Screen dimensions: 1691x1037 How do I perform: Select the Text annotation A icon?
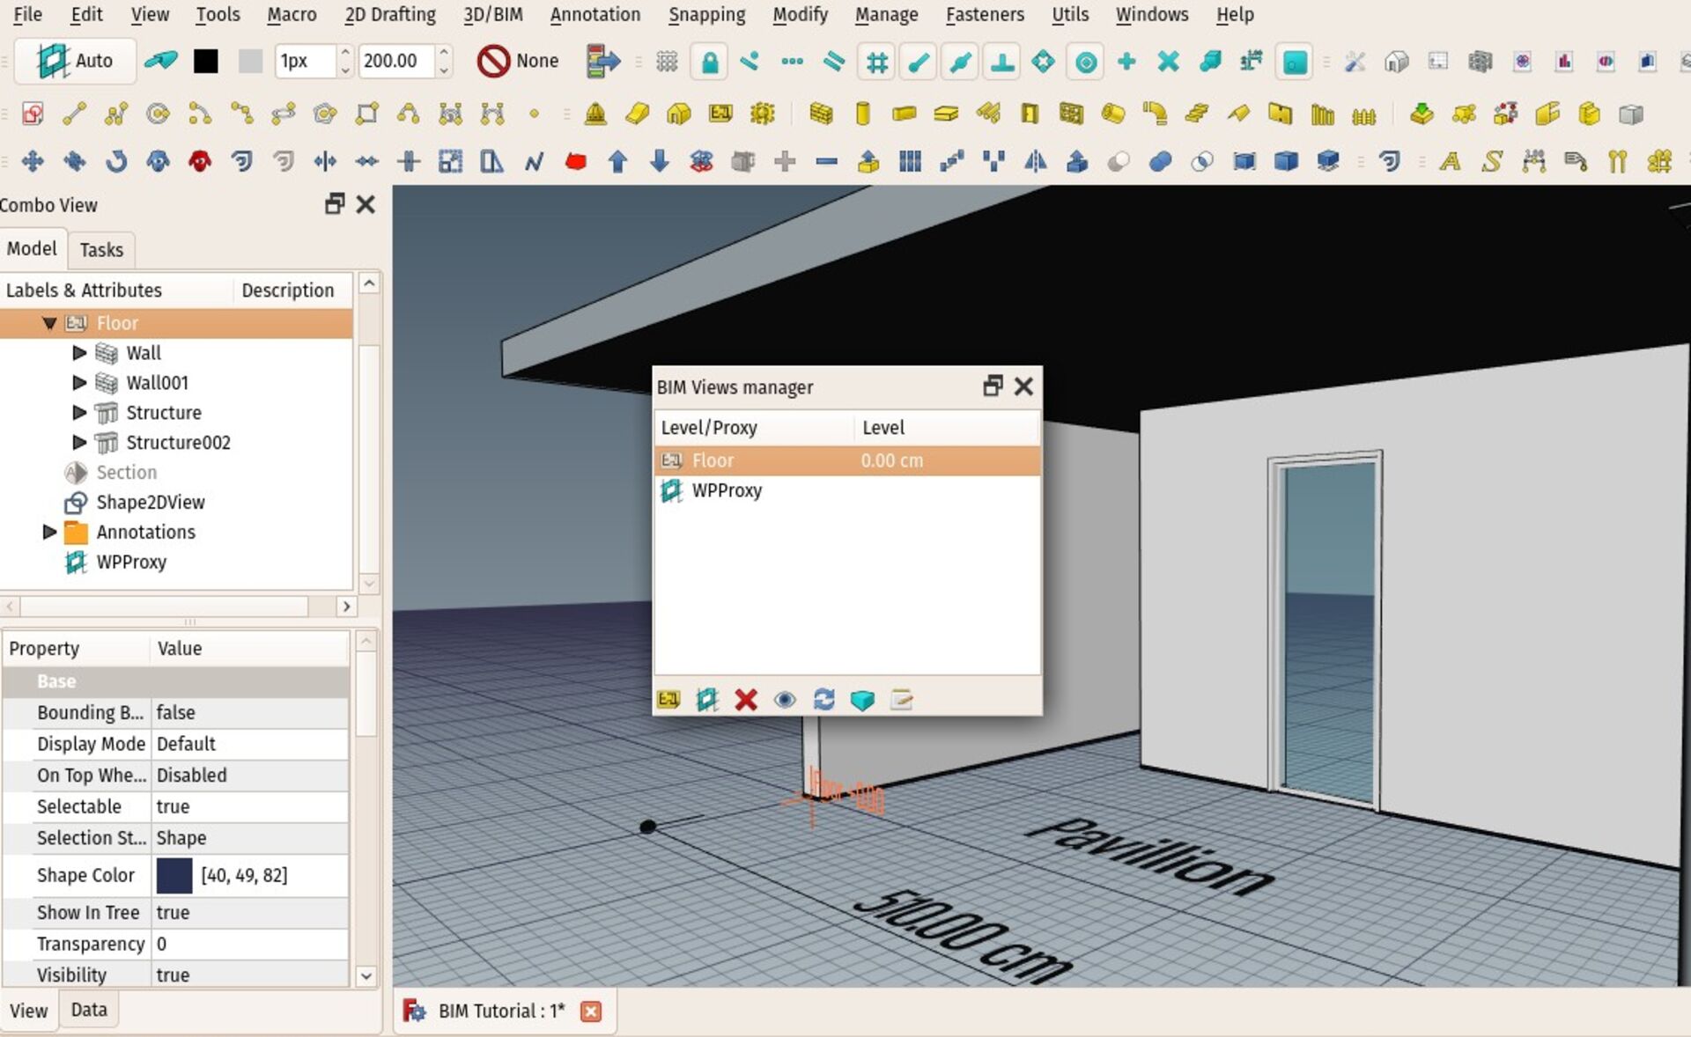1450,161
